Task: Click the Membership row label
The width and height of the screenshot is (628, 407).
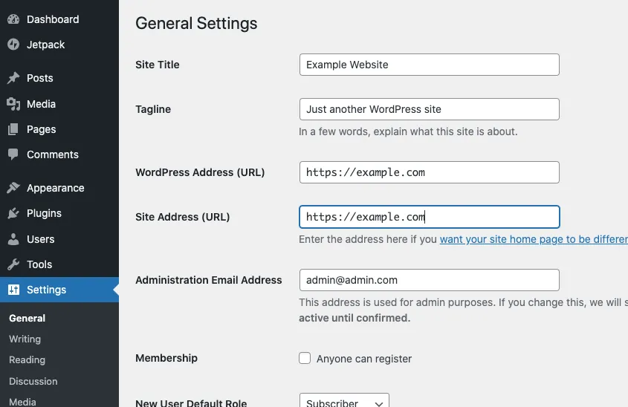Action: [x=166, y=358]
